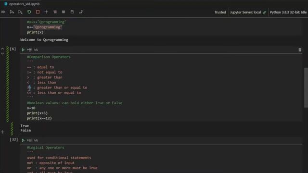
Task: Restart the Jupyter kernel
Action: pyautogui.click(x=29, y=12)
